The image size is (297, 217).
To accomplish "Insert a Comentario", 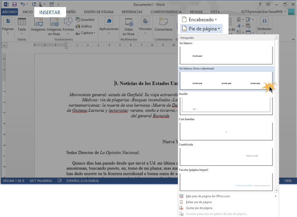I will pyautogui.click(x=163, y=26).
